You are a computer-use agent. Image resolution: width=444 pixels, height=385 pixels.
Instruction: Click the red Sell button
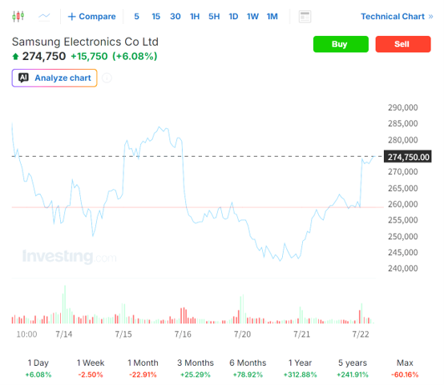click(403, 44)
